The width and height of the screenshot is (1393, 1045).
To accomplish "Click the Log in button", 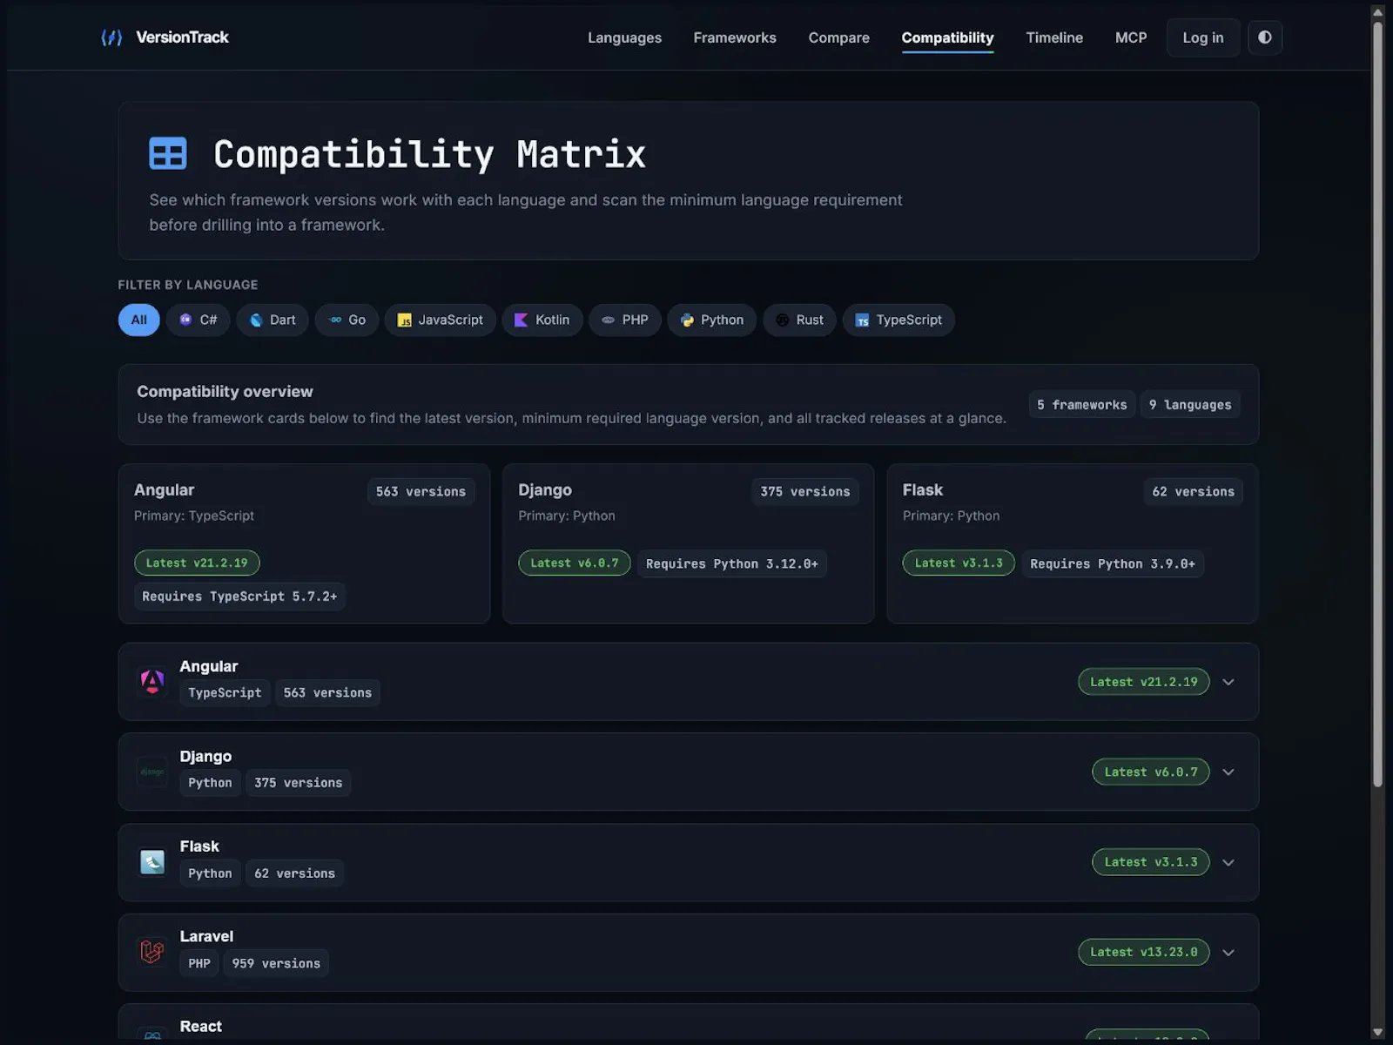I will pyautogui.click(x=1203, y=37).
